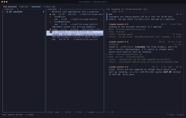Open the transcript breadcrumb
This screenshot has width=186, height=118.
[50, 7]
